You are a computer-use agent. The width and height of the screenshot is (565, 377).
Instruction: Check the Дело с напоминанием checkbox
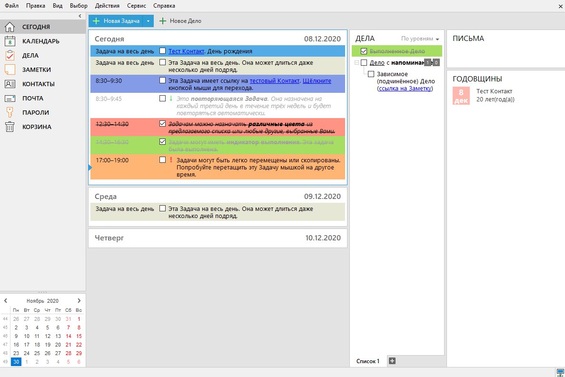click(364, 63)
